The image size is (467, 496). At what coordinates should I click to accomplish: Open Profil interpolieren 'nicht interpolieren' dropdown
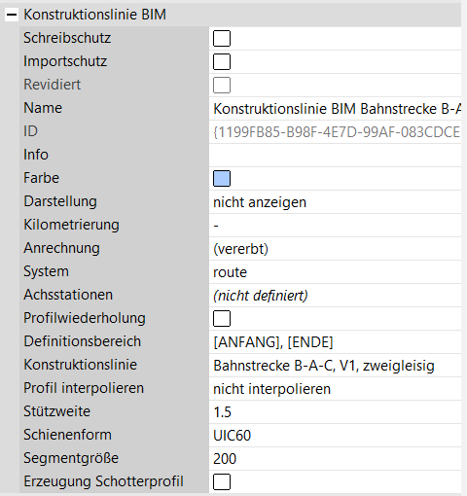coord(336,389)
